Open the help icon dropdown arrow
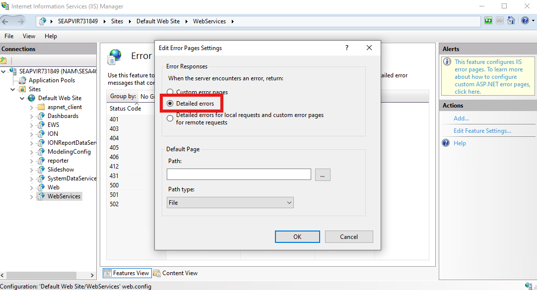Viewport: 537px width, 290px height. click(x=533, y=21)
